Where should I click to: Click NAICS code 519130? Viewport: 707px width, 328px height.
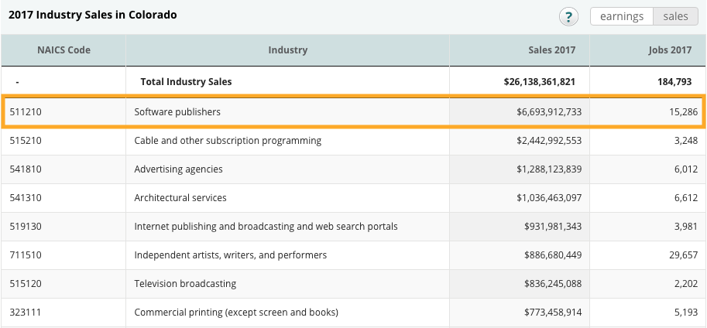(26, 227)
